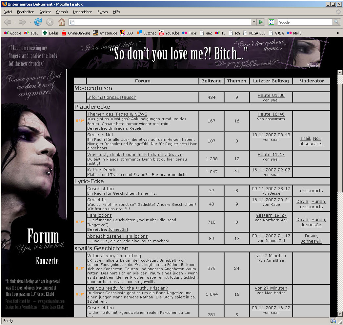
Task: Open last post 'vor 7 Minuten'
Action: point(271,255)
